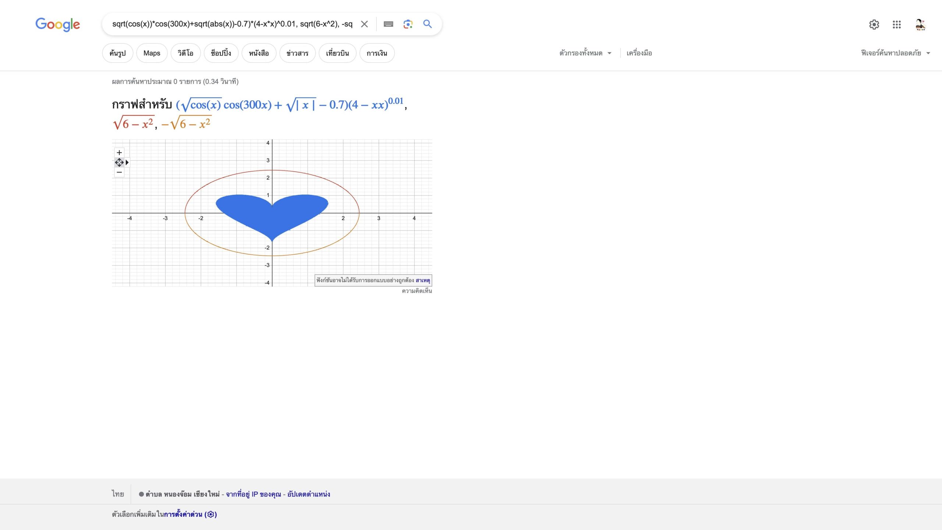Select the pan/move tool on the graph
The width and height of the screenshot is (942, 530).
pyautogui.click(x=119, y=162)
